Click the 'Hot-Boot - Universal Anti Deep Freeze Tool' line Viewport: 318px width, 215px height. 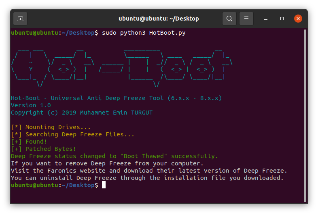pyautogui.click(x=116, y=98)
